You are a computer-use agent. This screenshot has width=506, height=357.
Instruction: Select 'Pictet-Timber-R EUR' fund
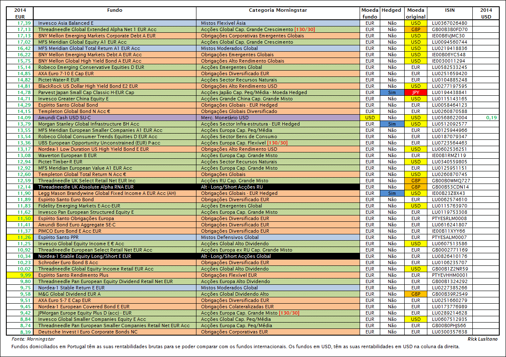tap(115, 162)
